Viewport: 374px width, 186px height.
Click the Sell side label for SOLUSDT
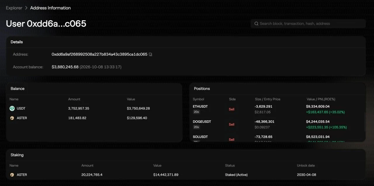[x=232, y=140]
